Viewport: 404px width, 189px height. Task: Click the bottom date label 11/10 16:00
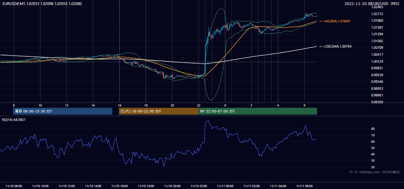coord(119,186)
